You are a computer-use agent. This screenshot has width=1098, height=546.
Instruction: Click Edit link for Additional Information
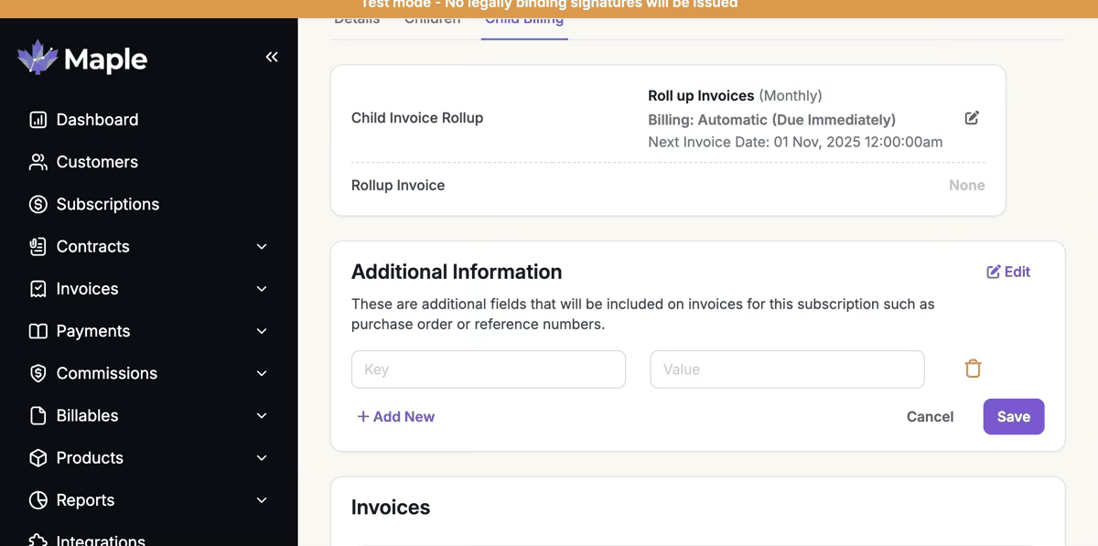coord(1008,272)
